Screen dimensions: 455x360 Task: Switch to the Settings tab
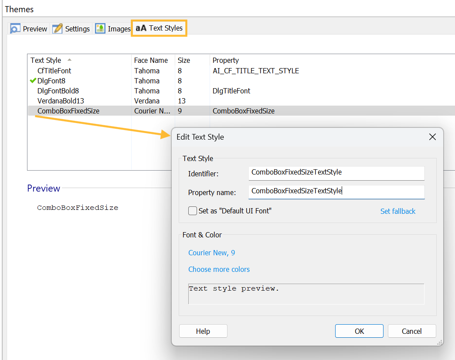click(x=77, y=29)
